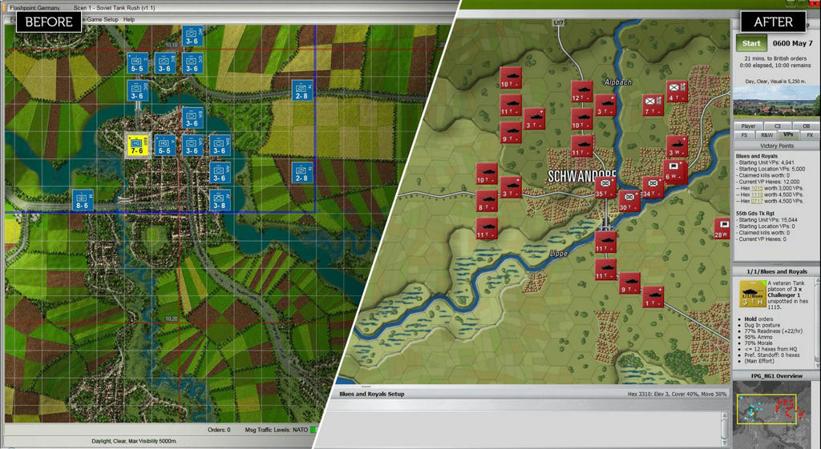Viewport: 821px width, 449px height.
Task: Click the 'Victory Points' panel heading
Action: (777, 146)
